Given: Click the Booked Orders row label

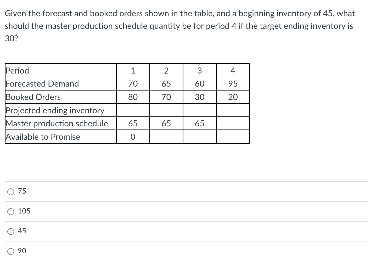Looking at the screenshot, I should point(33,97).
